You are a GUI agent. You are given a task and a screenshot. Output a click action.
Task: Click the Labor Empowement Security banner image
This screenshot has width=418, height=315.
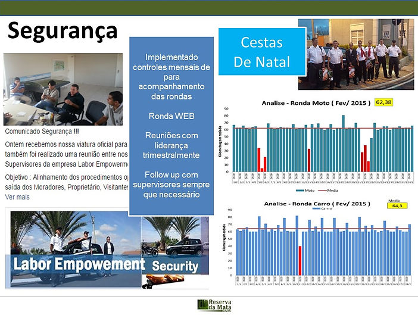(107, 249)
